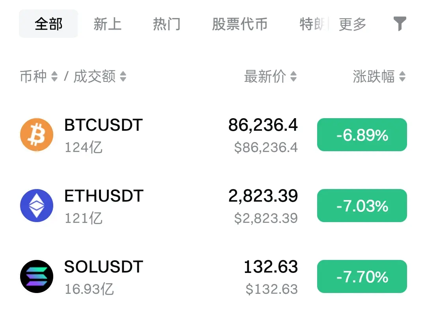Screen dimensions: 426x319
Task: Tap the Bitcoin coin logo
Action: click(37, 135)
